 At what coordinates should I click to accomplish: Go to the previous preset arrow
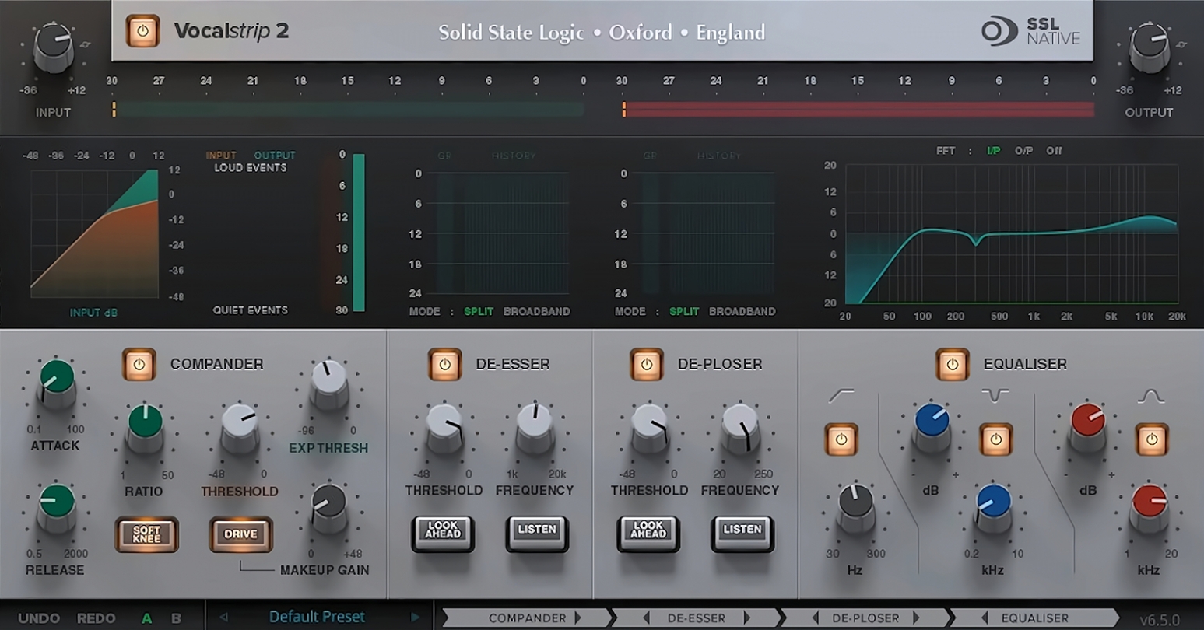[x=223, y=618]
